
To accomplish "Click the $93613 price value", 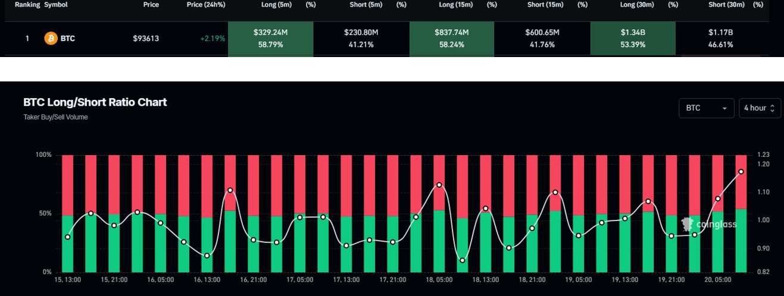I will click(146, 39).
